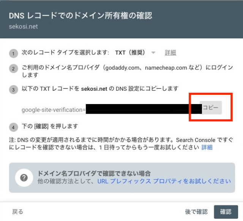
Task: Click the step 3 number circle
Action: click(14, 90)
